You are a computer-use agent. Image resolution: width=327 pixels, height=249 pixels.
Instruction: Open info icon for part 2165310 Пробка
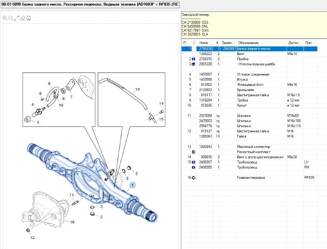pos(194,59)
